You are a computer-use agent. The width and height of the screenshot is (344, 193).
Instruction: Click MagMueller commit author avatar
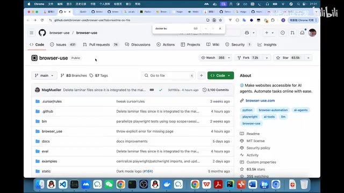[37, 90]
